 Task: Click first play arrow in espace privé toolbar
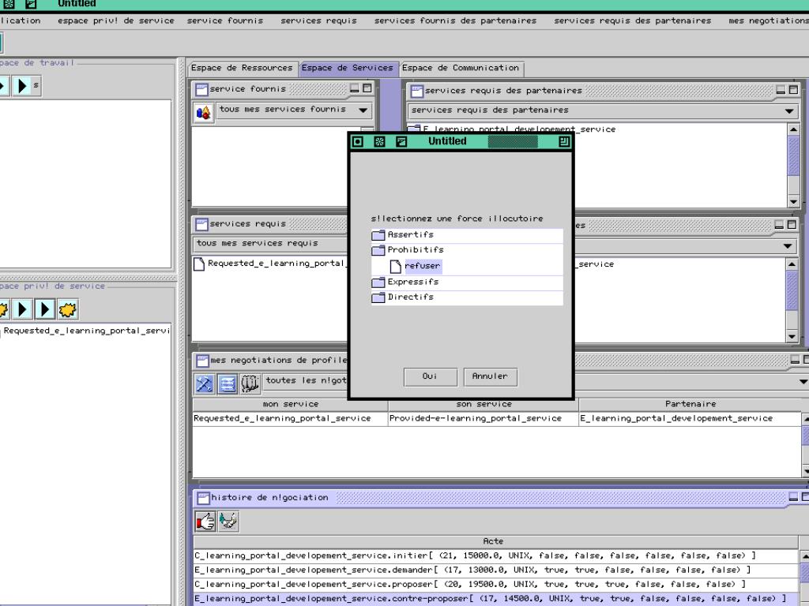pos(22,309)
